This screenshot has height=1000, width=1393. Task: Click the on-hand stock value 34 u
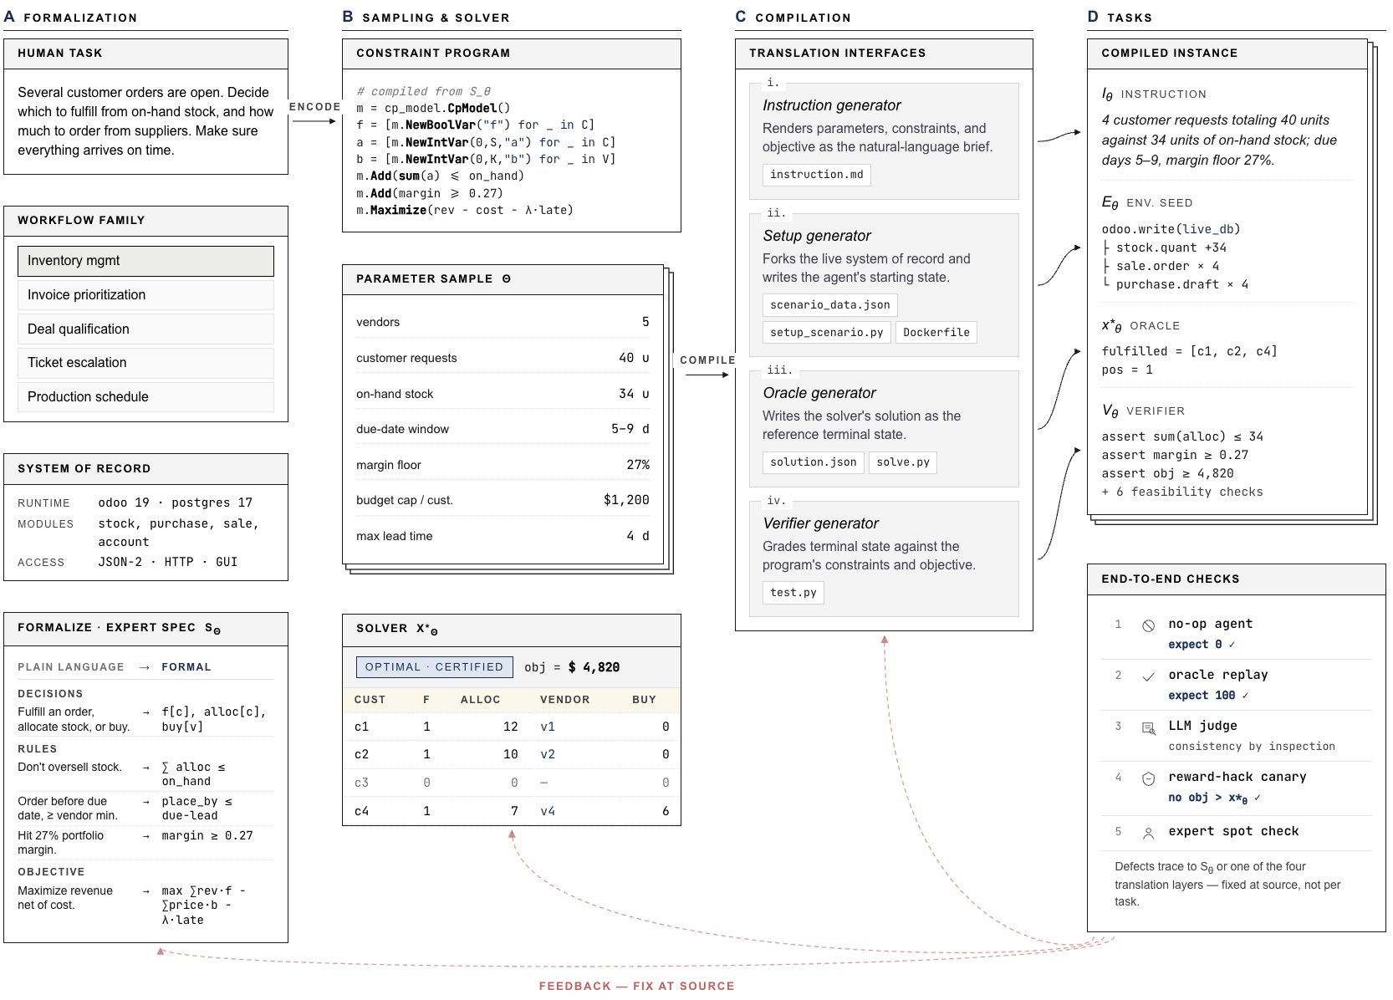[634, 394]
